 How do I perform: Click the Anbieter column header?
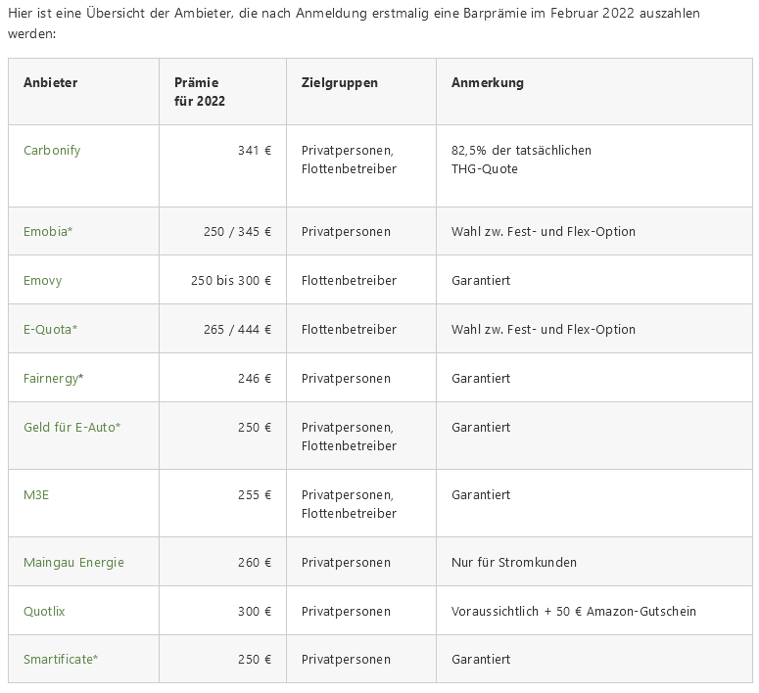pos(50,83)
